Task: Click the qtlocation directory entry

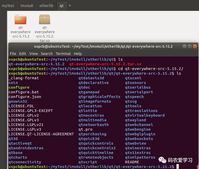Action: click(90, 106)
